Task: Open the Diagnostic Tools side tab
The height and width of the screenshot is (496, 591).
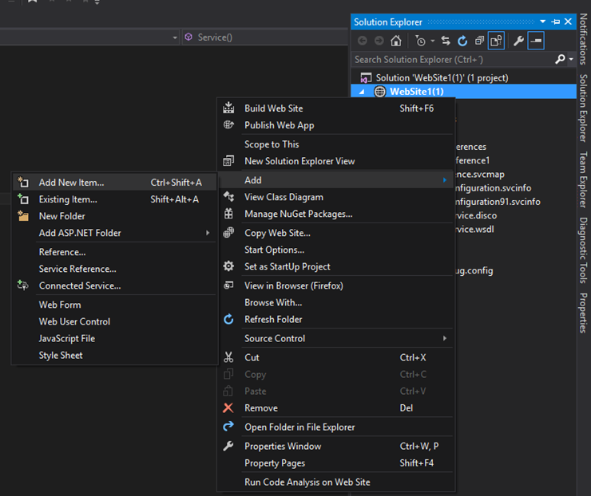Action: point(583,250)
